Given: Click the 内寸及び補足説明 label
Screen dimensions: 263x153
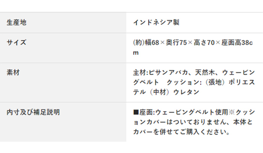Looking at the screenshot, I should click(33, 112).
